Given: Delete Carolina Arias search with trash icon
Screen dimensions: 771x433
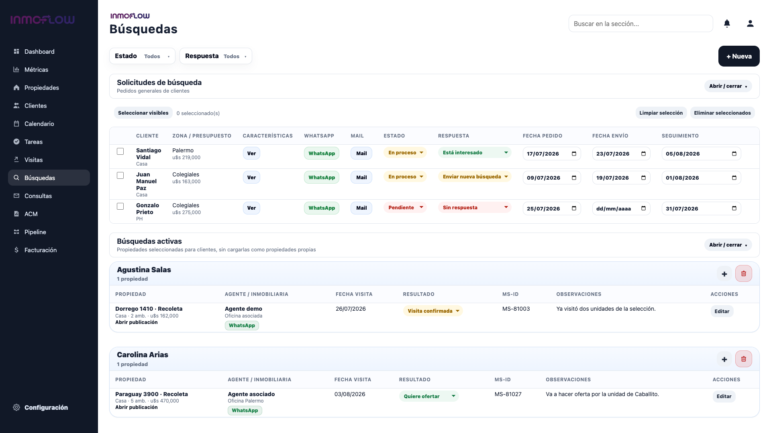Looking at the screenshot, I should [x=744, y=359].
